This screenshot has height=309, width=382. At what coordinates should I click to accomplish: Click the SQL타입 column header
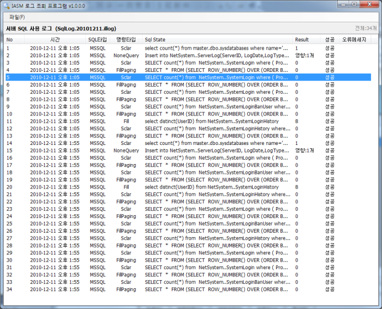tap(97, 40)
